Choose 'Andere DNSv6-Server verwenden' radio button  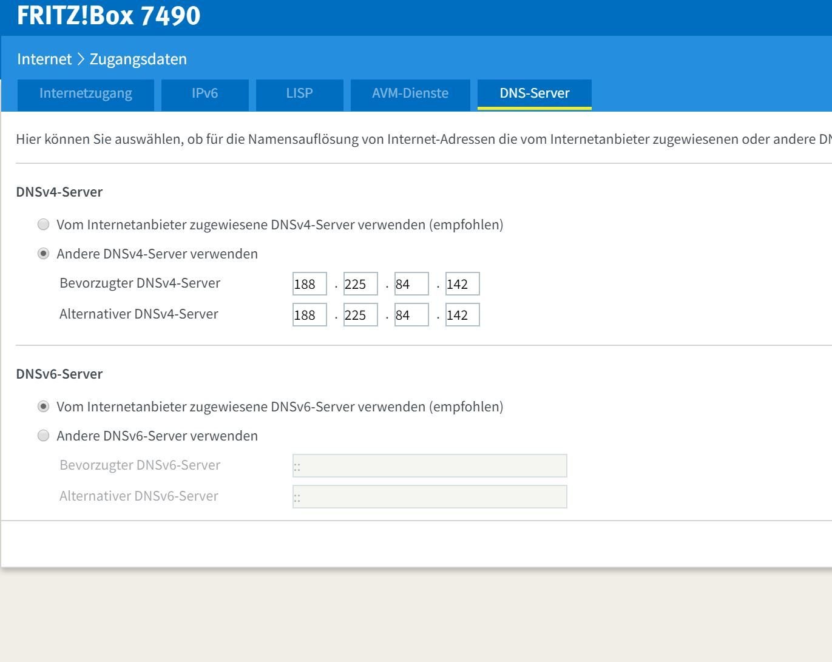coord(43,436)
